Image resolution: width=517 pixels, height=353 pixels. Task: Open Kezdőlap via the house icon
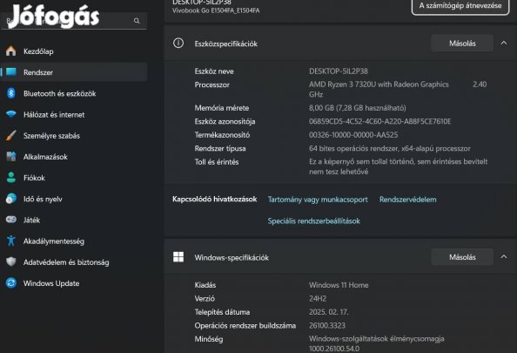(x=11, y=51)
